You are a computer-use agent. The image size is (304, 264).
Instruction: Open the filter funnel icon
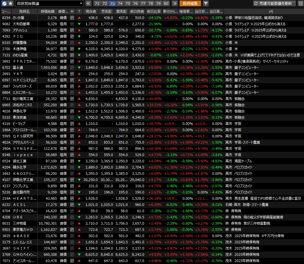(205, 4)
